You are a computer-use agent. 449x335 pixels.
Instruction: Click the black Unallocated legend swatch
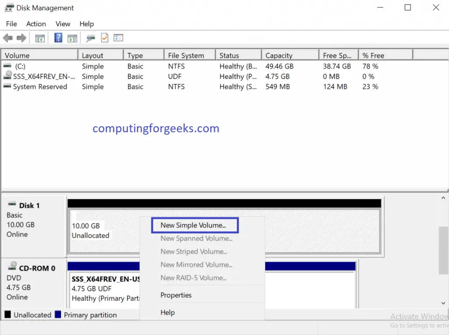pos(8,314)
